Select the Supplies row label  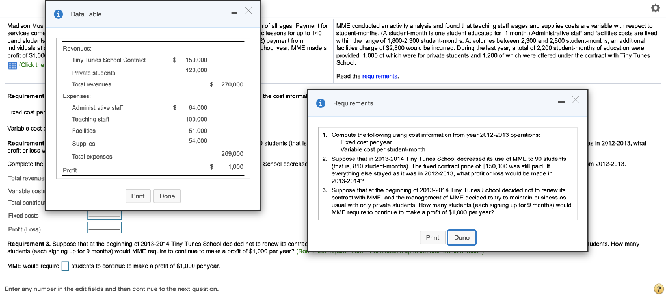83,144
